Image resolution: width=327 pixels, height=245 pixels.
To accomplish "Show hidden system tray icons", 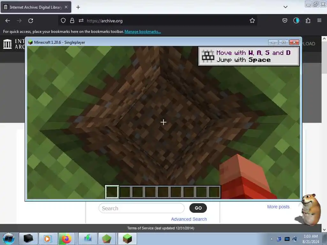I will click(x=271, y=239).
